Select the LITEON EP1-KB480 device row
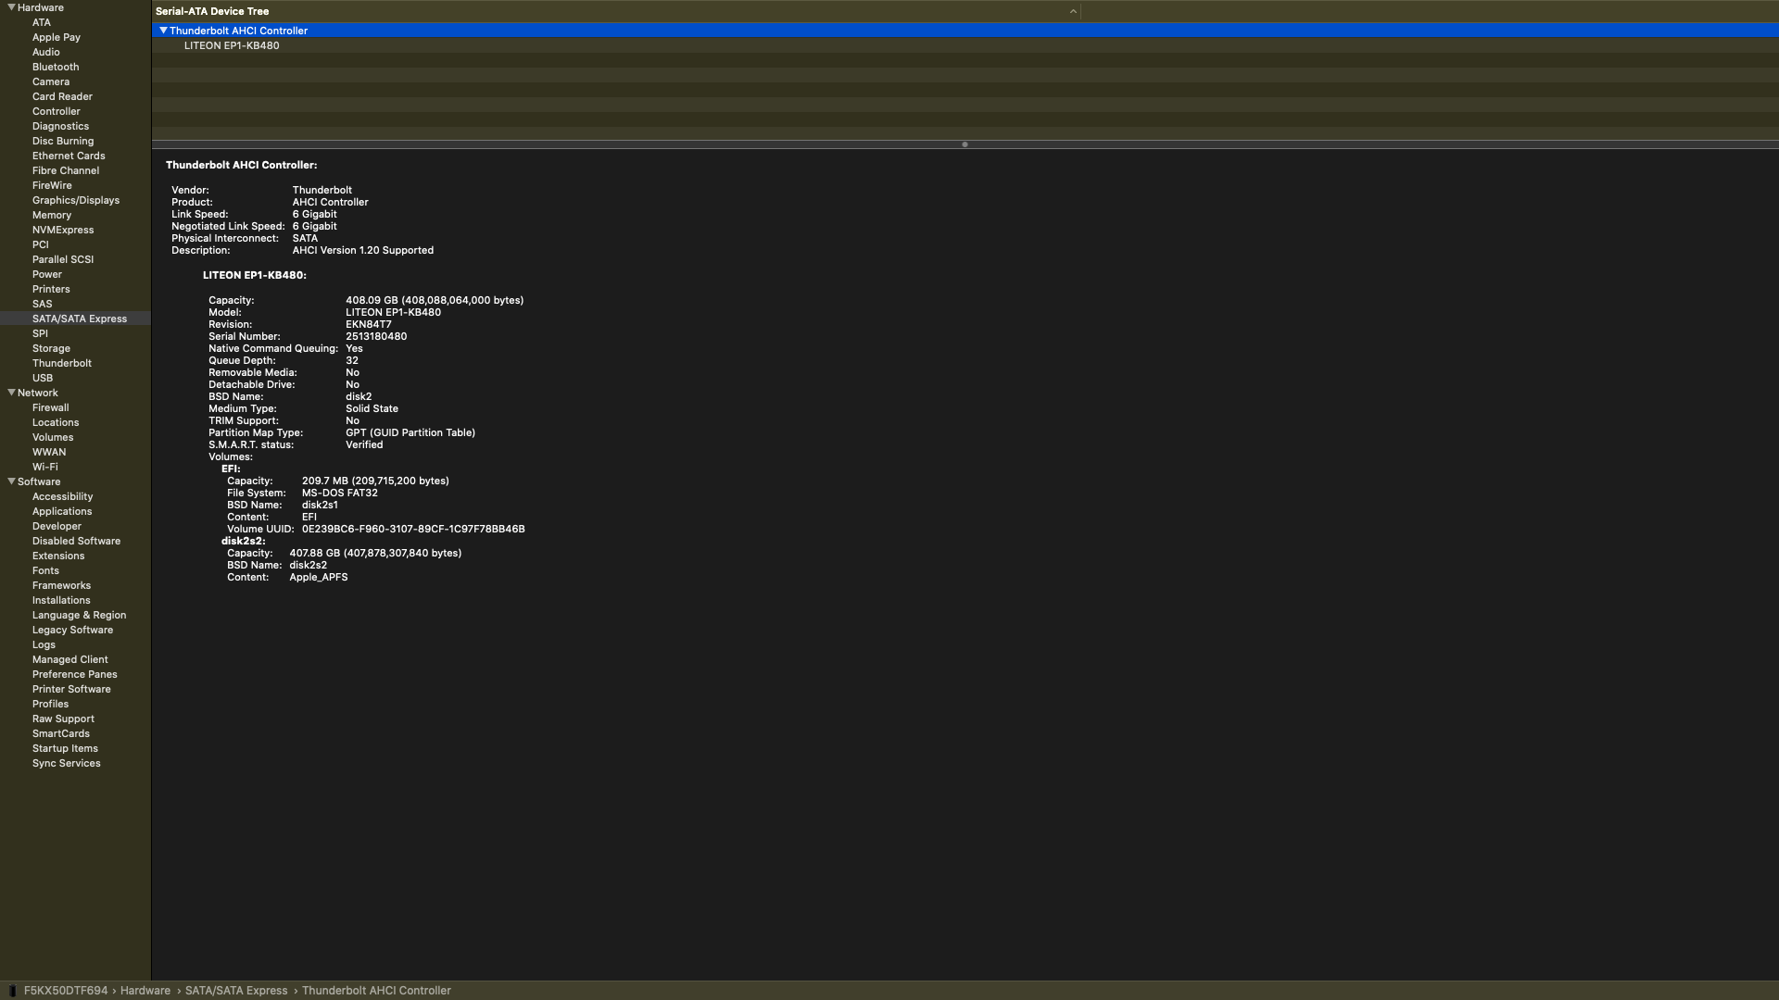This screenshot has height=1000, width=1779. pos(231,45)
